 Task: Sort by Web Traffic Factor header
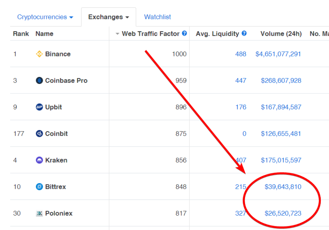click(x=151, y=34)
